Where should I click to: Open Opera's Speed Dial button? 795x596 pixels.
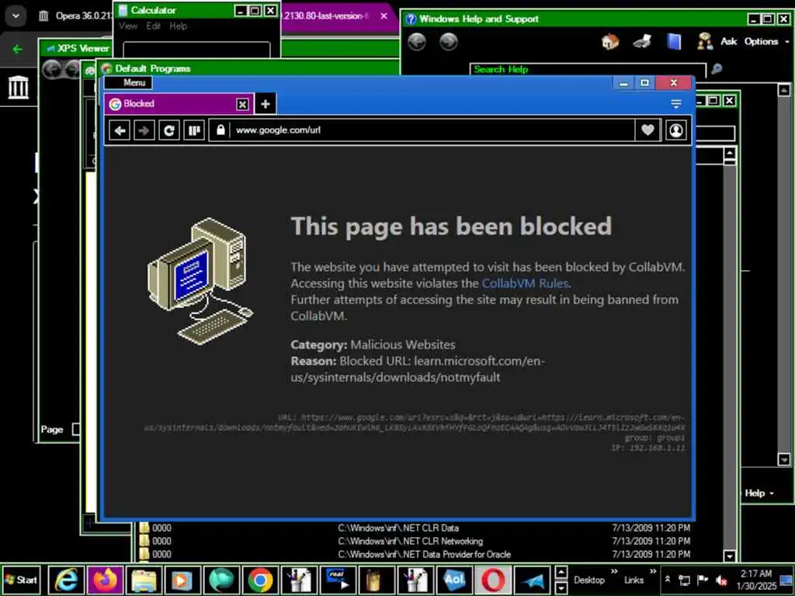point(193,130)
